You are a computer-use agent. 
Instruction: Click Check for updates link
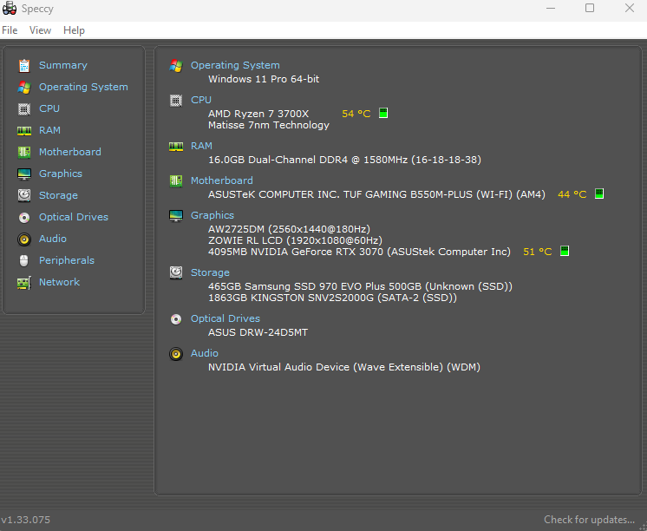click(x=589, y=520)
